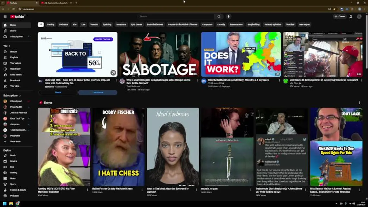Select the Valorant filter chip
Screen dimensions: 368x207
pos(94,24)
